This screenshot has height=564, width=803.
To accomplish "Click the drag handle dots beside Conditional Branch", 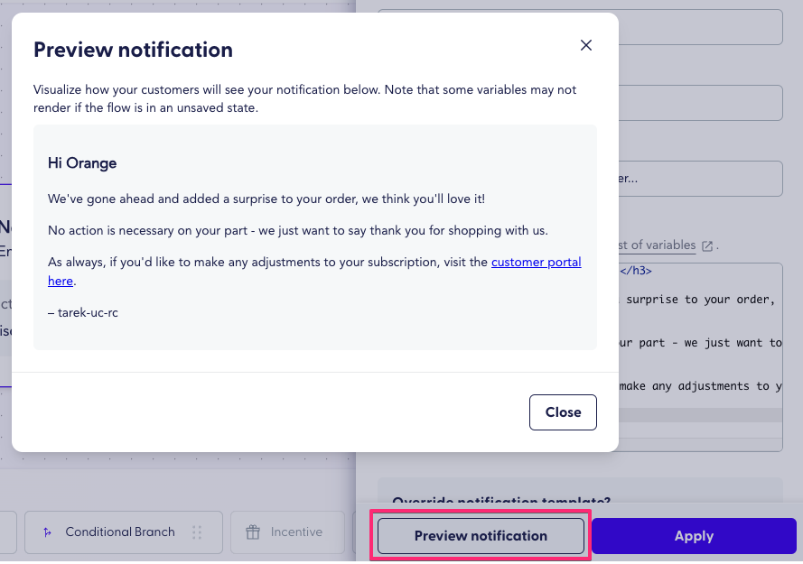I will coord(198,532).
